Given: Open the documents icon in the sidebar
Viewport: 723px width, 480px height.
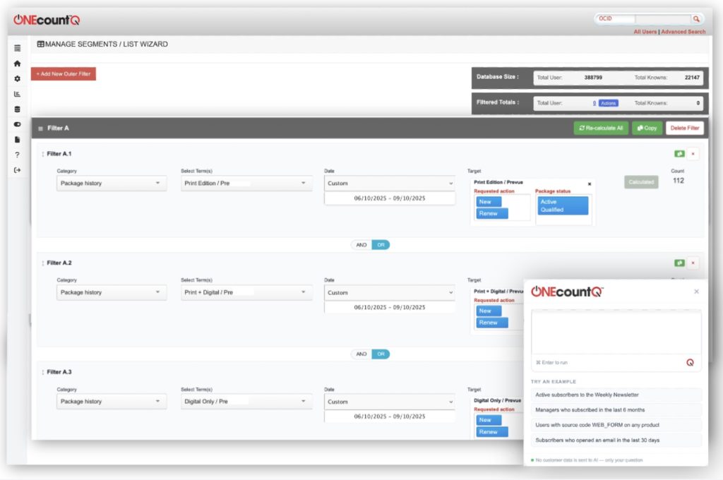Looking at the screenshot, I should pyautogui.click(x=17, y=139).
